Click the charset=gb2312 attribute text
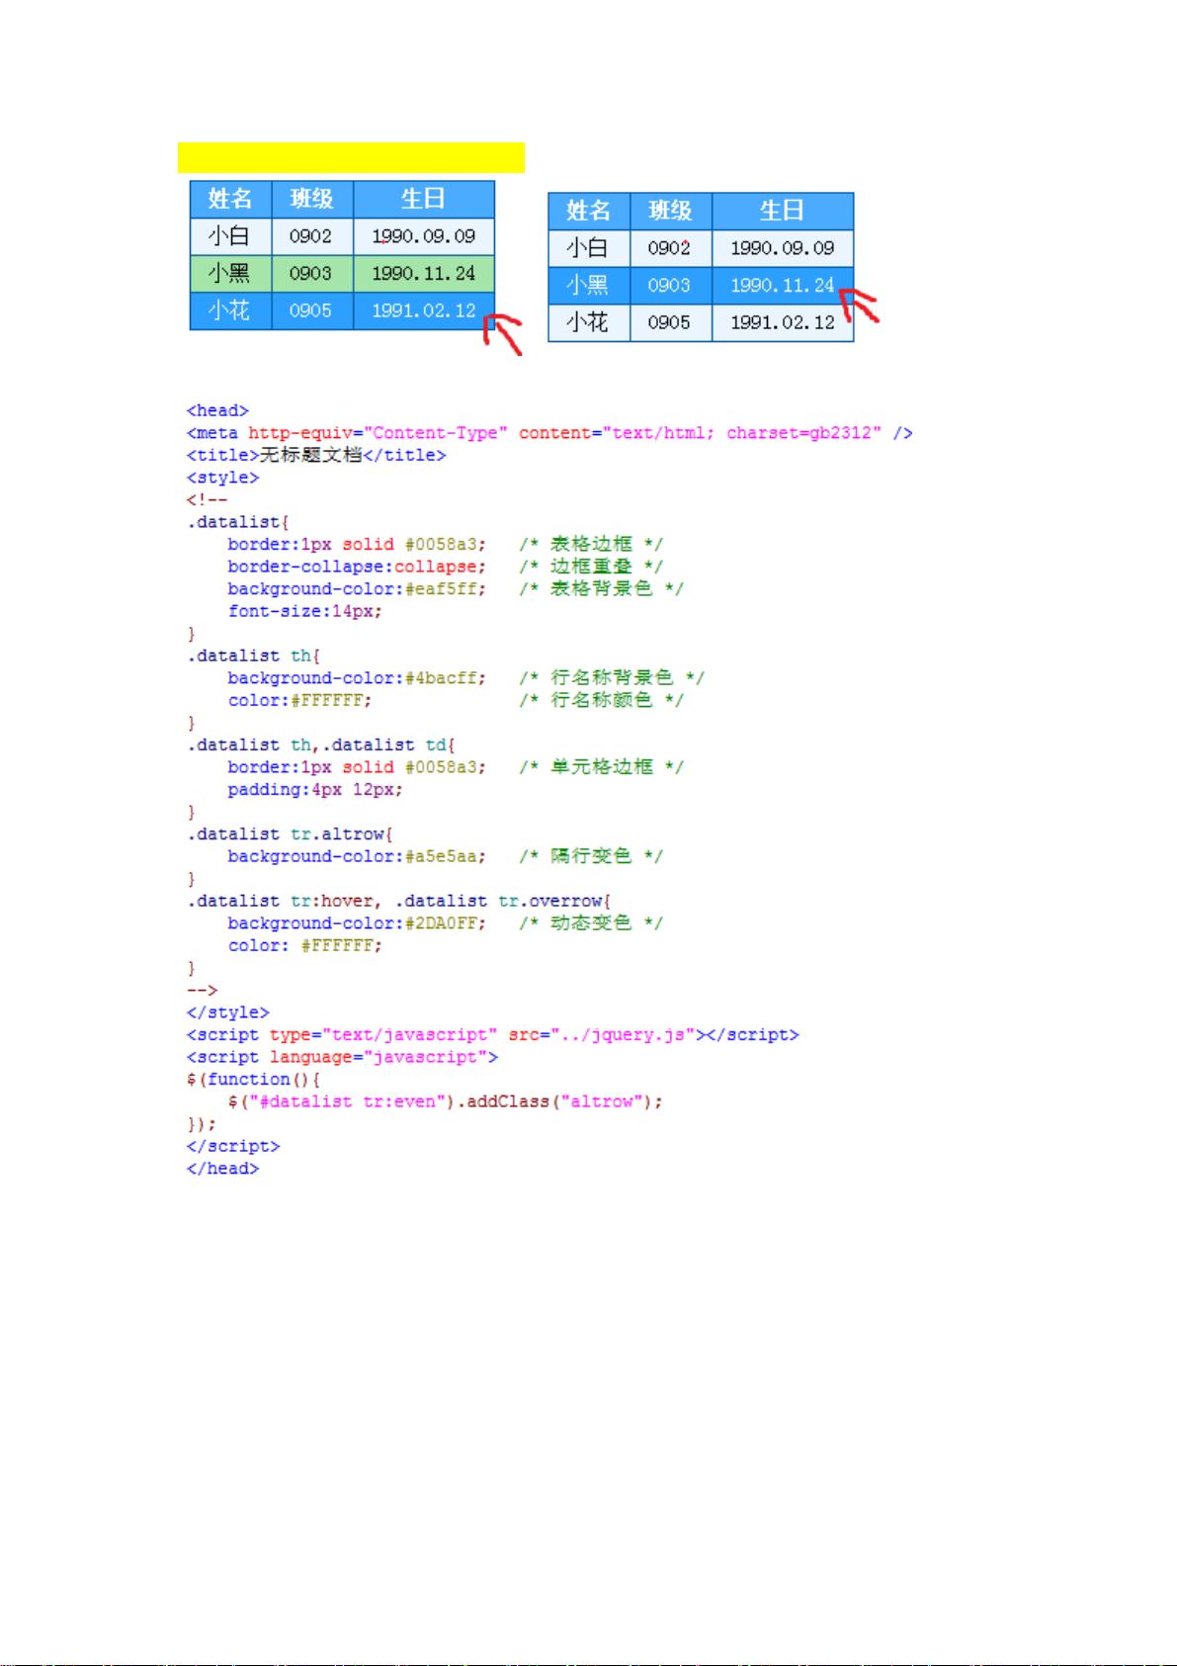Image resolution: width=1177 pixels, height=1666 pixels. click(803, 433)
